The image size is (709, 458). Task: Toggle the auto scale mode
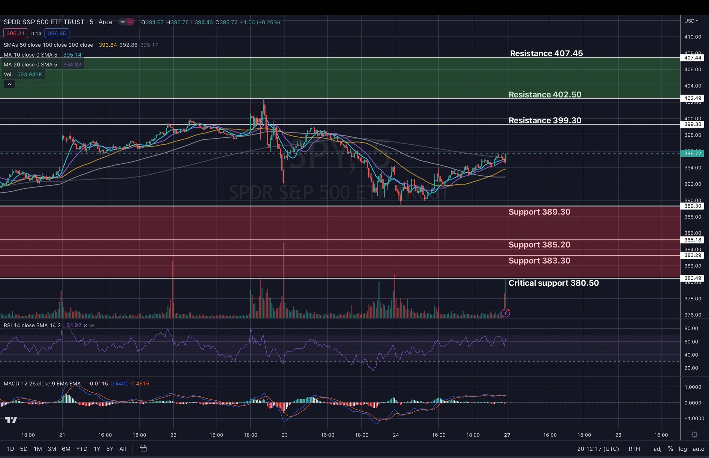tap(698, 449)
